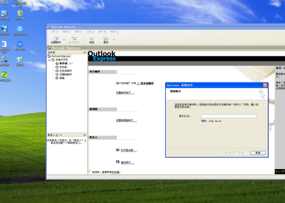Toggle the 启动时直接转到收件箱 checkbox

tap(90, 172)
